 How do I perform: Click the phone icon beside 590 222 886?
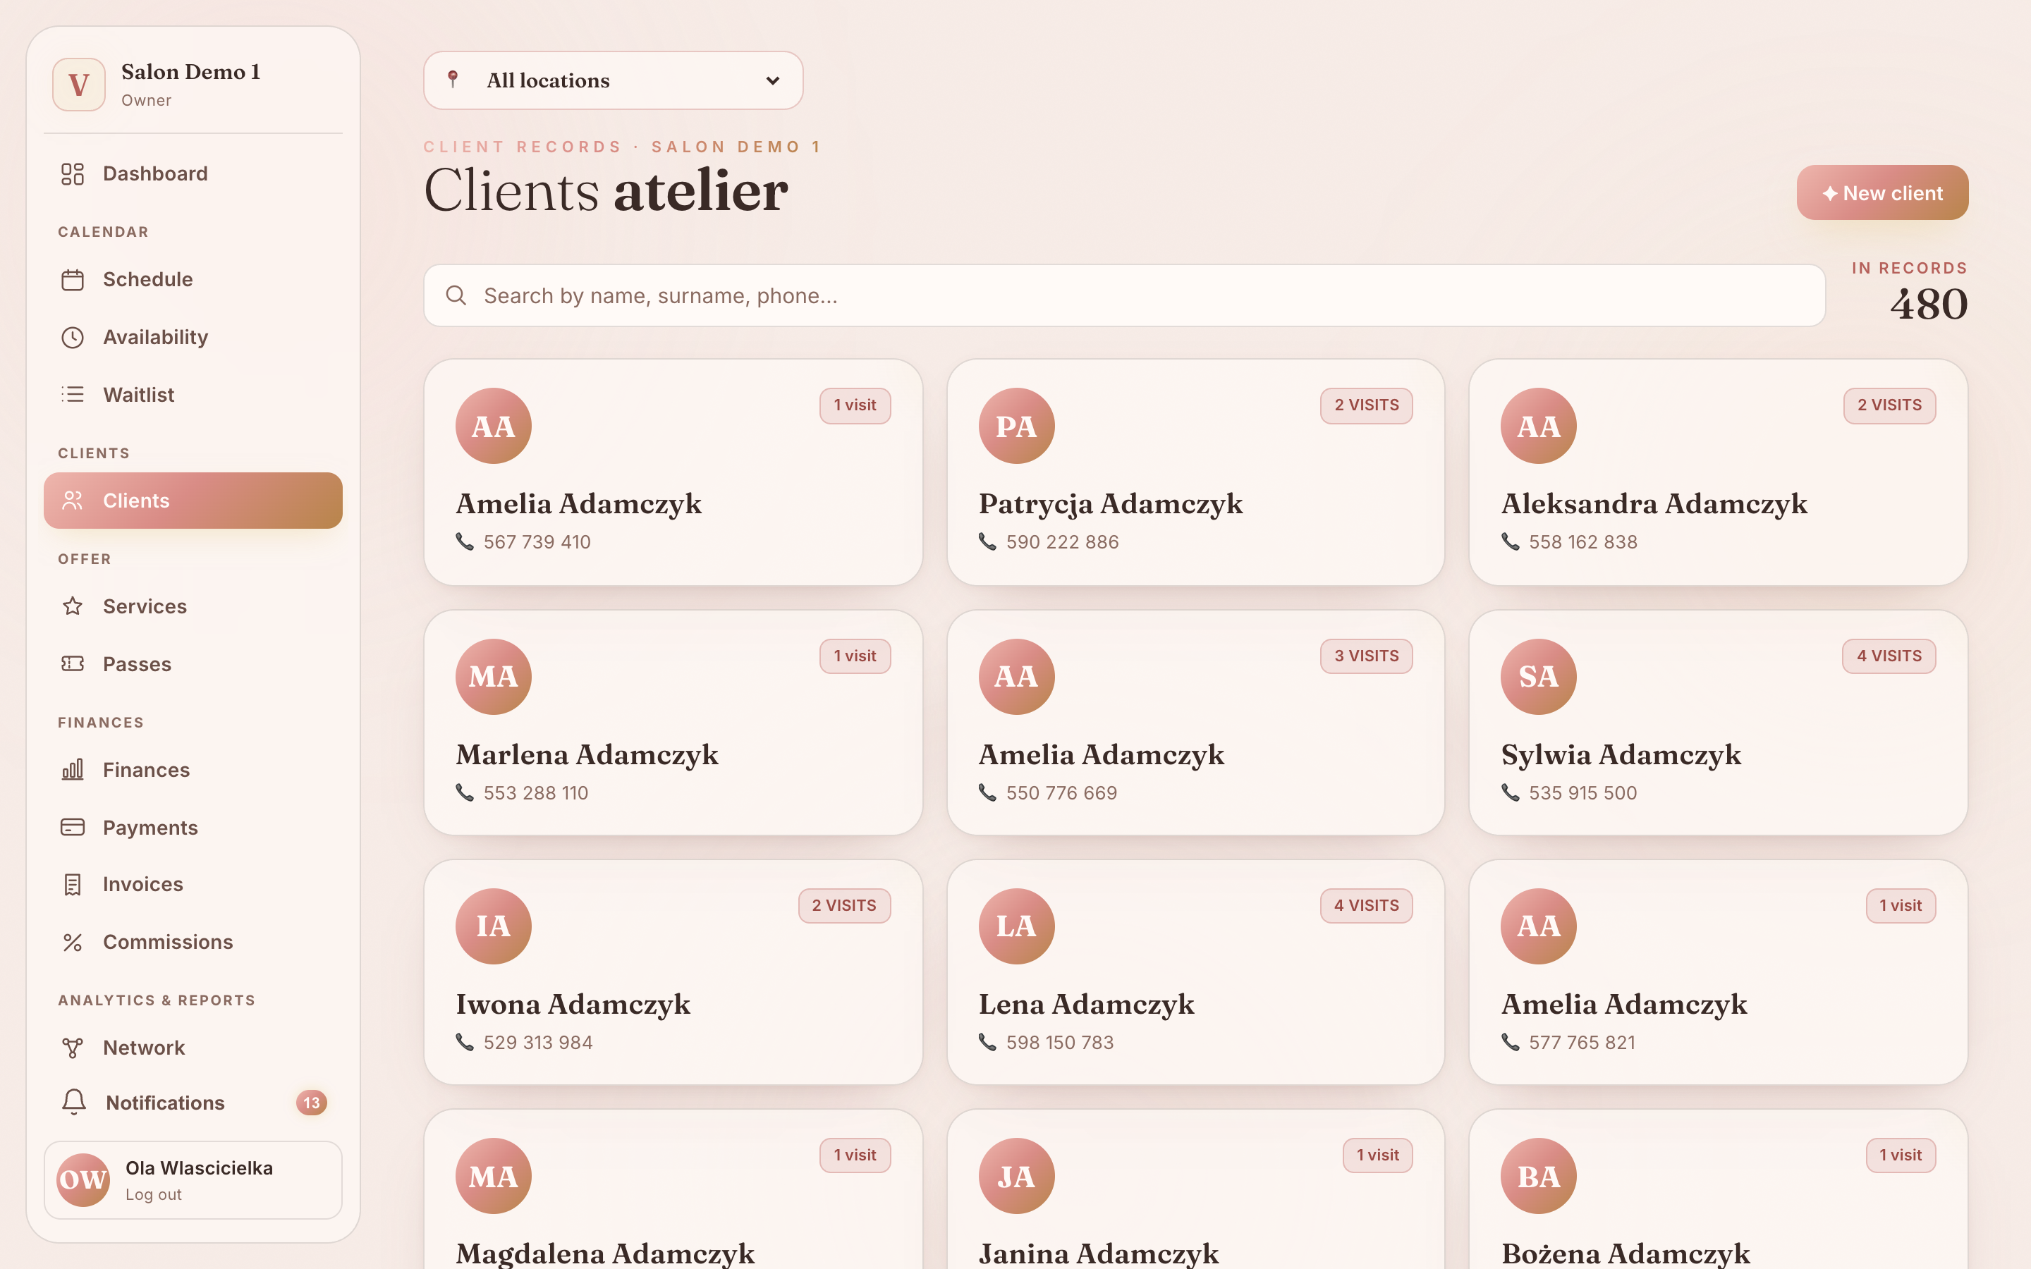tap(988, 541)
